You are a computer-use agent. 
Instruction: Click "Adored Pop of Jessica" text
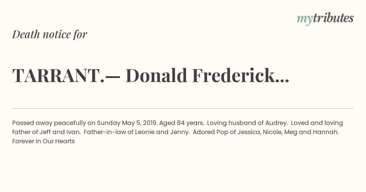click(226, 132)
